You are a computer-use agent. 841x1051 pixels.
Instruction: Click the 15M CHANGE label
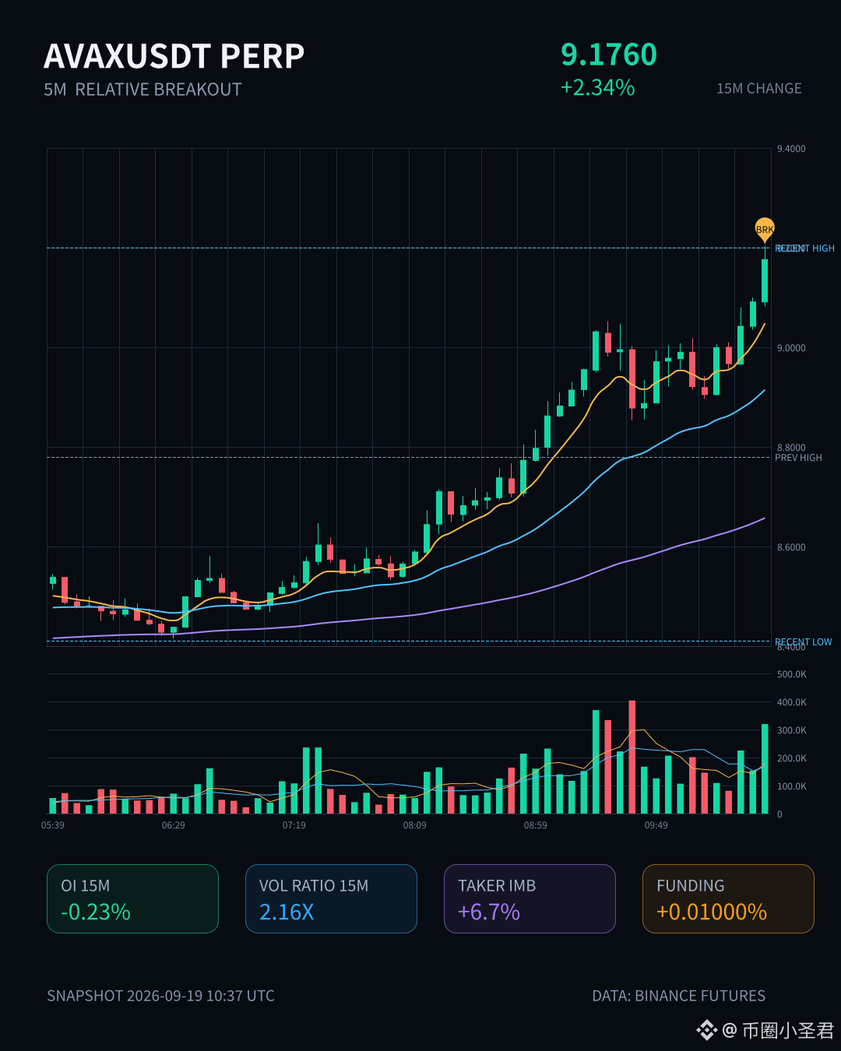point(759,89)
